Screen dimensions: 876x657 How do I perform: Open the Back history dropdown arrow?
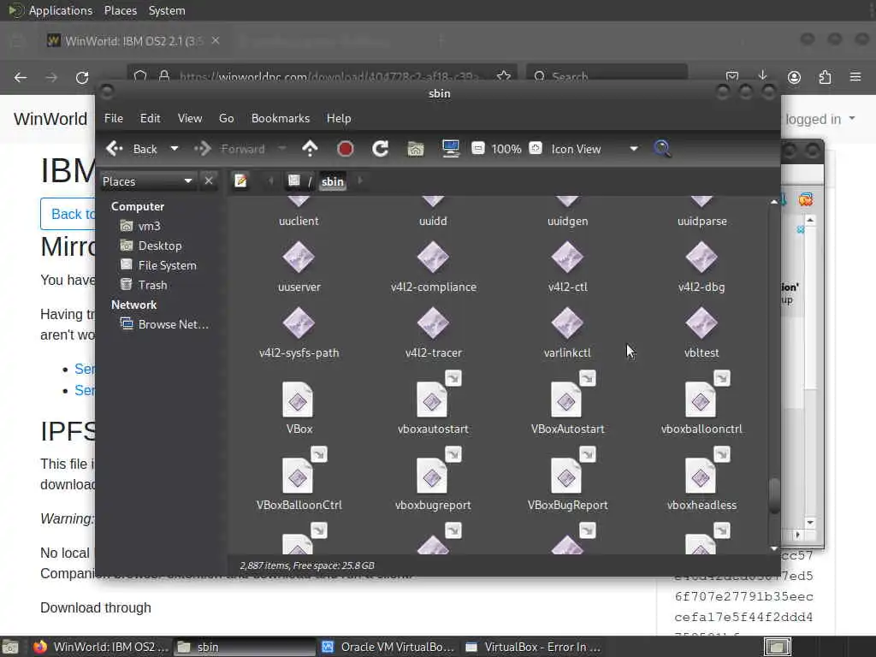[175, 149]
